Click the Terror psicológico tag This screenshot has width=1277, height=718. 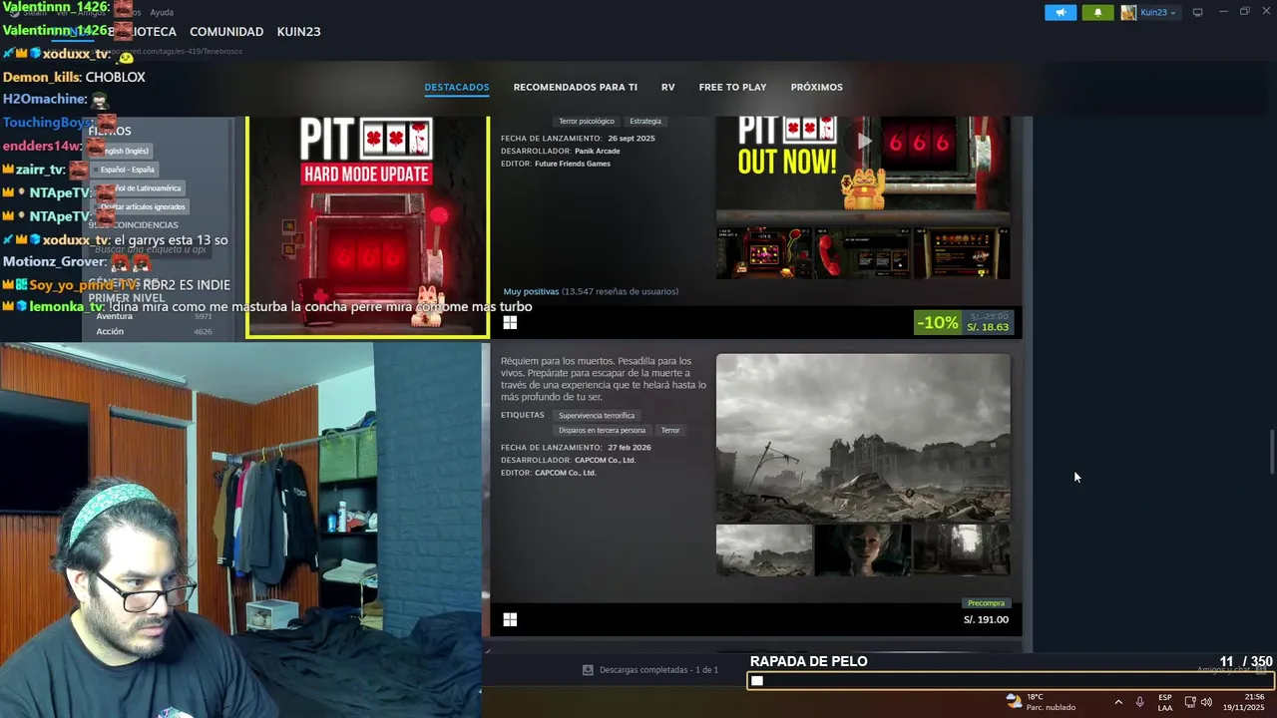(x=587, y=121)
